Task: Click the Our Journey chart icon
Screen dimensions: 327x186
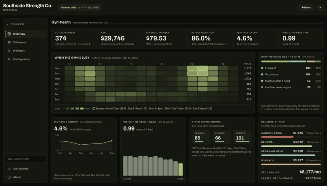Action: (x=9, y=169)
